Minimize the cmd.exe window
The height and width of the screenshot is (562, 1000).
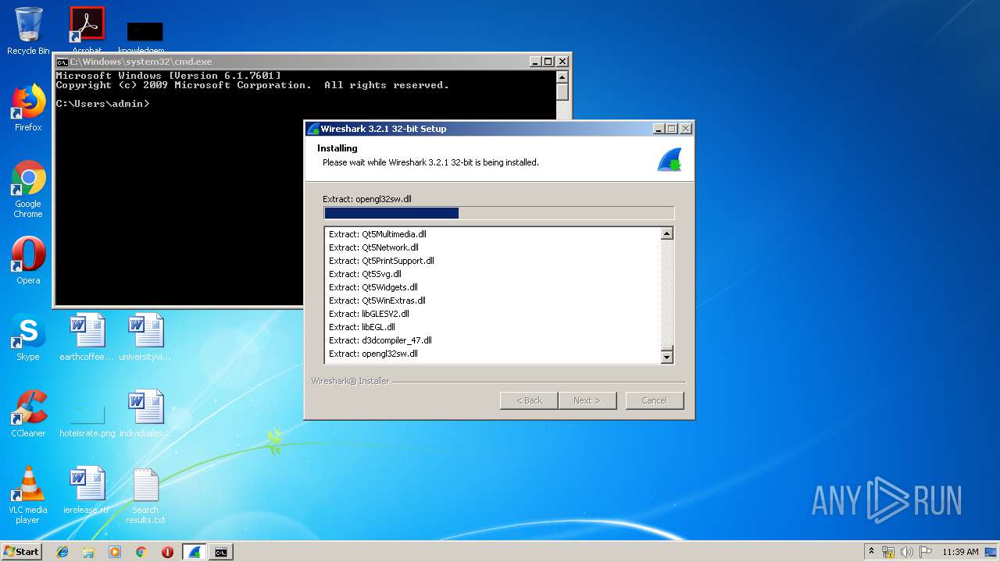pos(535,62)
